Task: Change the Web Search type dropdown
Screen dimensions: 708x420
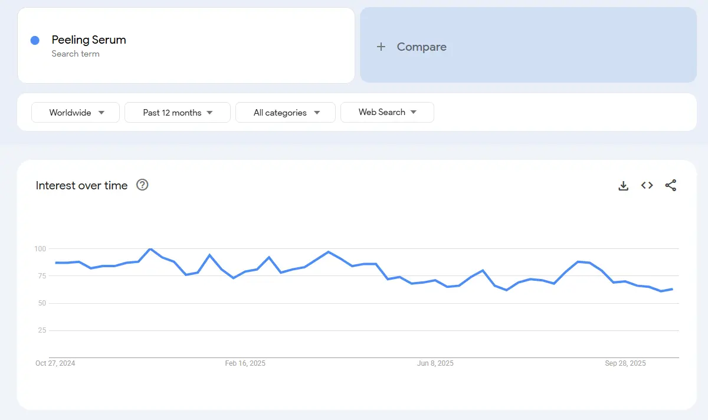Action: pyautogui.click(x=387, y=112)
